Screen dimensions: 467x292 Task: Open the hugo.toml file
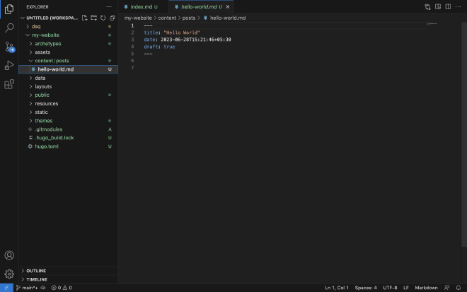68,146
